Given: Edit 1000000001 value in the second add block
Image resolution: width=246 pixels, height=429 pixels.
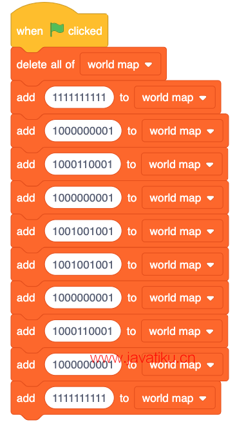Looking at the screenshot, I should click(83, 131).
